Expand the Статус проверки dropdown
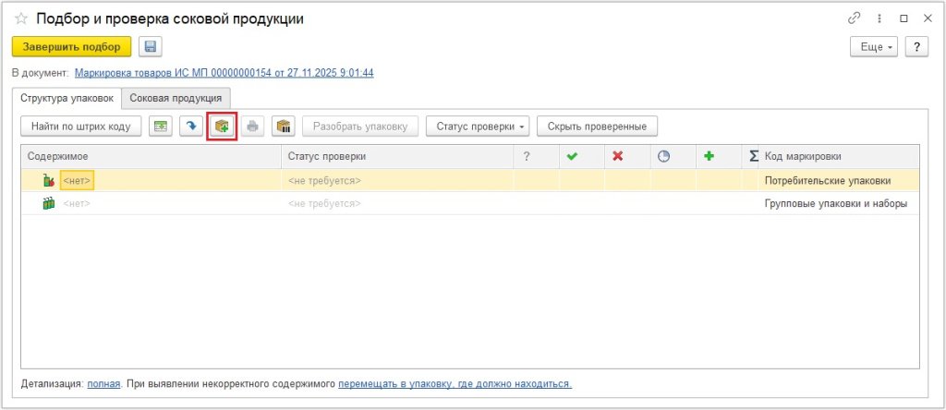Viewport: 946px width, 410px height. 478,126
